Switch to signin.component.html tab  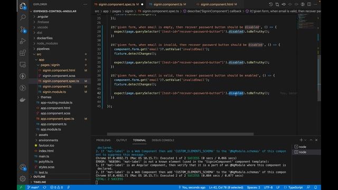[217, 4]
